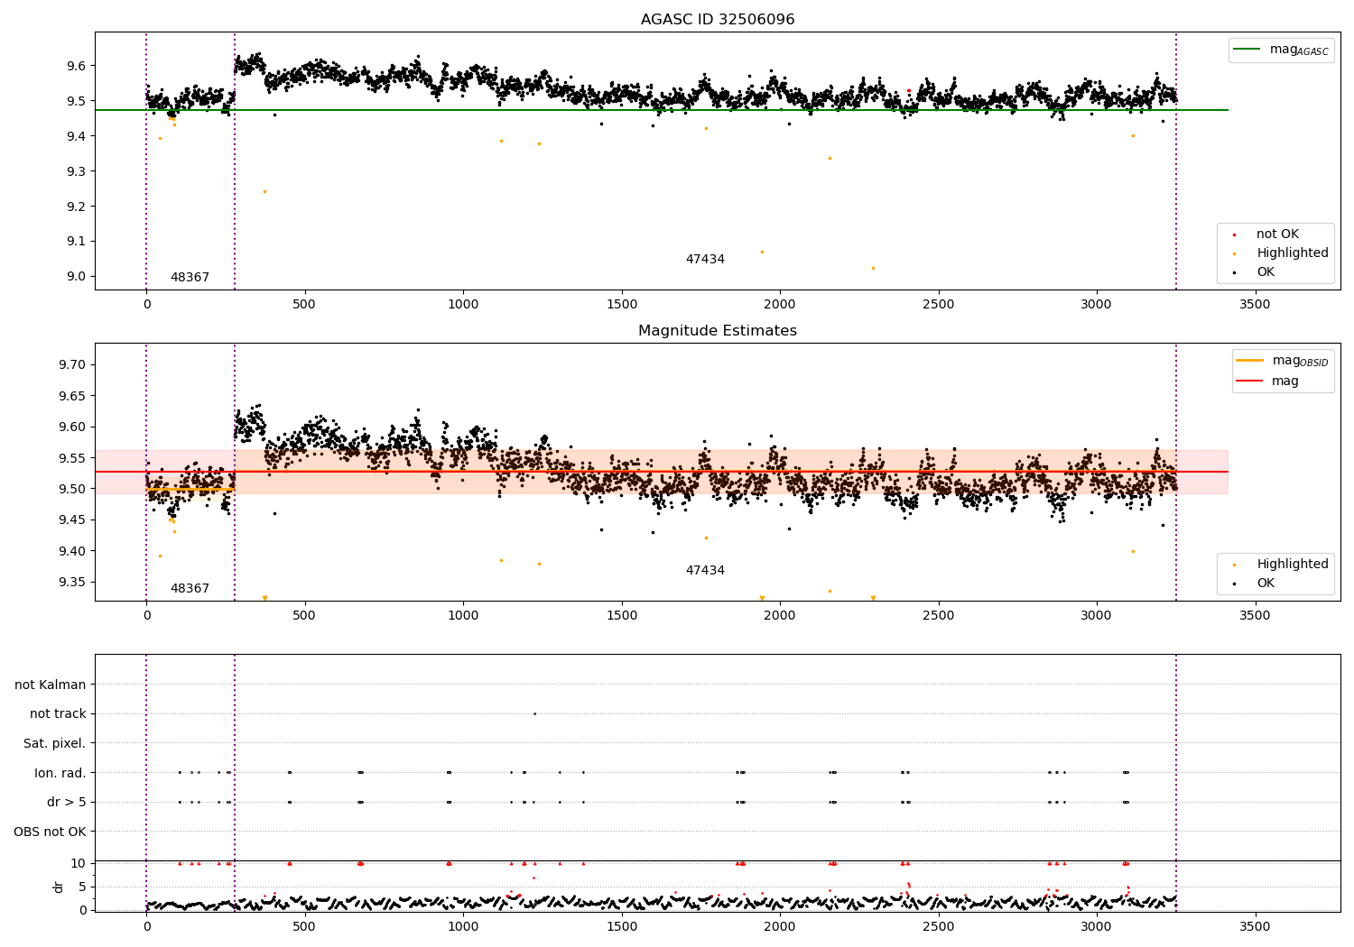This screenshot has height=947, width=1354.
Task: Click the 'Magnitude Estimates' plot title
Action: click(718, 331)
